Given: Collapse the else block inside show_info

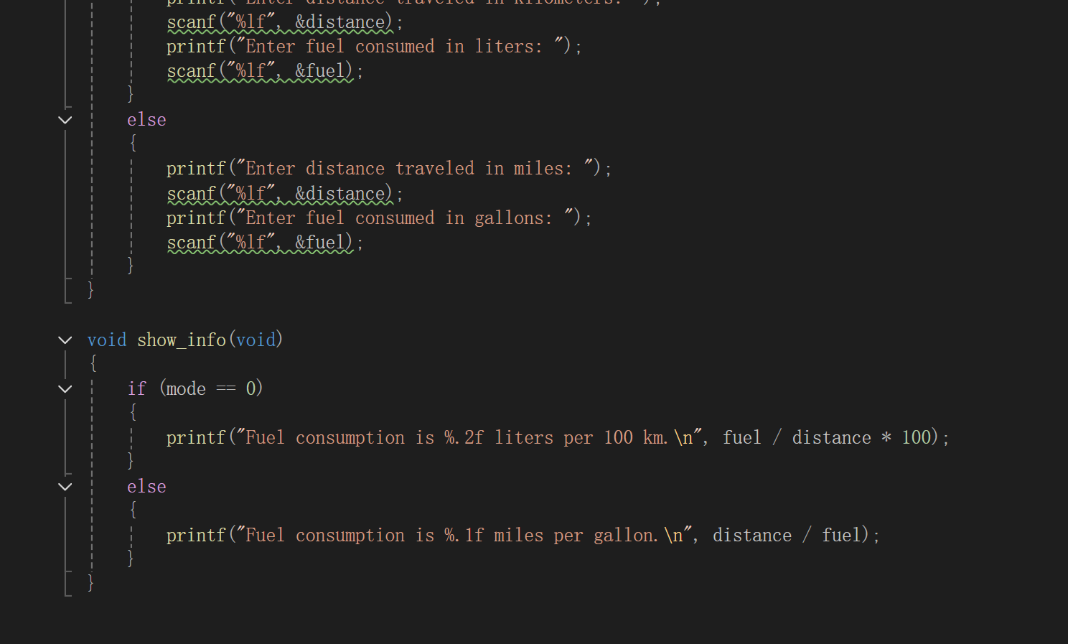Looking at the screenshot, I should (65, 487).
